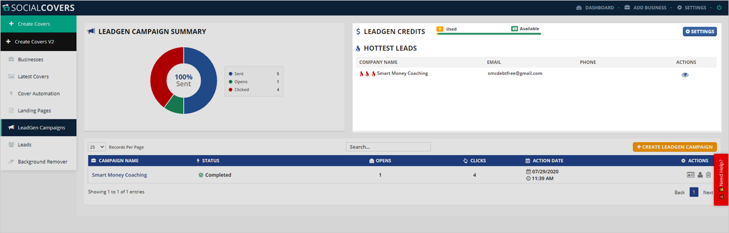729x233 pixels.
Task: Expand the Create Covers V2 menu
Action: click(38, 41)
